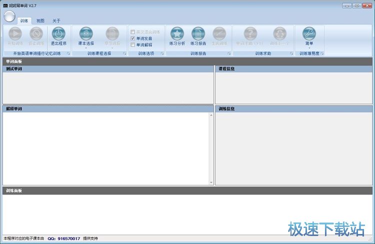Click scroll down arrow in 解释单词
The image size is (375, 244).
211,182
